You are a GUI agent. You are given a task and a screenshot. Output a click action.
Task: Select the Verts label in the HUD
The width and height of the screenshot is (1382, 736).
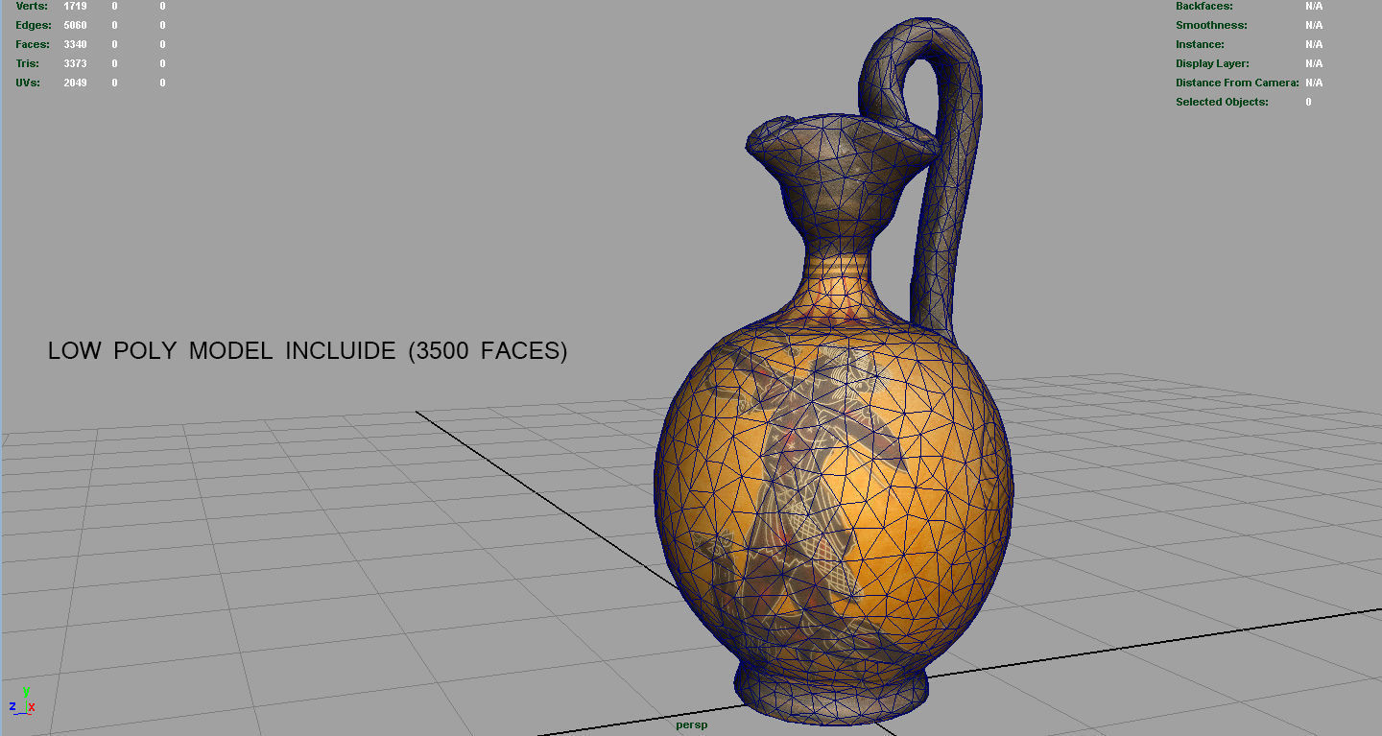point(32,6)
